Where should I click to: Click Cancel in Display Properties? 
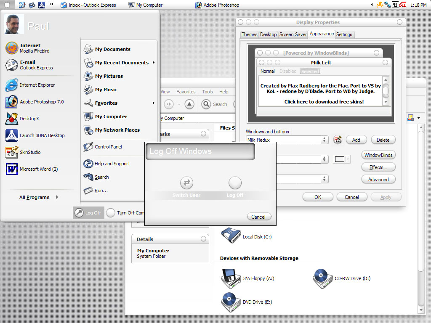[x=352, y=197]
